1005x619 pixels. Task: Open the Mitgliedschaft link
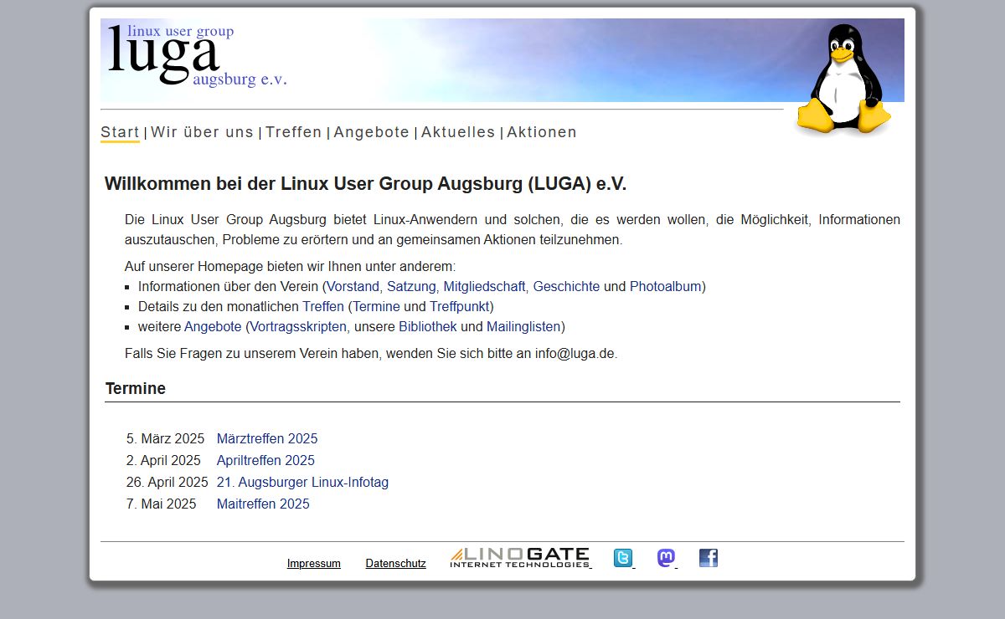tap(484, 286)
